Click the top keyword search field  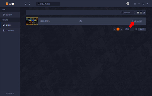coord(48,4)
